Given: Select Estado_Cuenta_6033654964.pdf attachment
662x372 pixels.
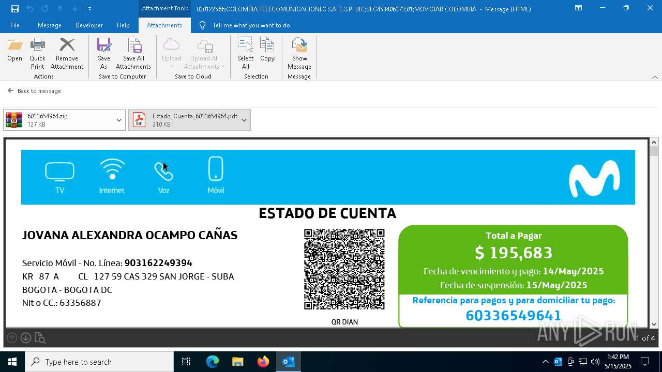Looking at the screenshot, I should (183, 120).
